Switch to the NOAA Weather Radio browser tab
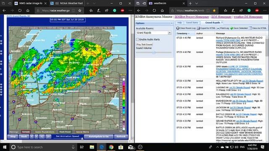 (66, 3)
